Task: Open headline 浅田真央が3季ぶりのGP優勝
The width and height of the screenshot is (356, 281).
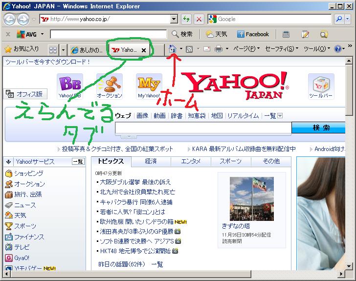Action: [x=136, y=232]
